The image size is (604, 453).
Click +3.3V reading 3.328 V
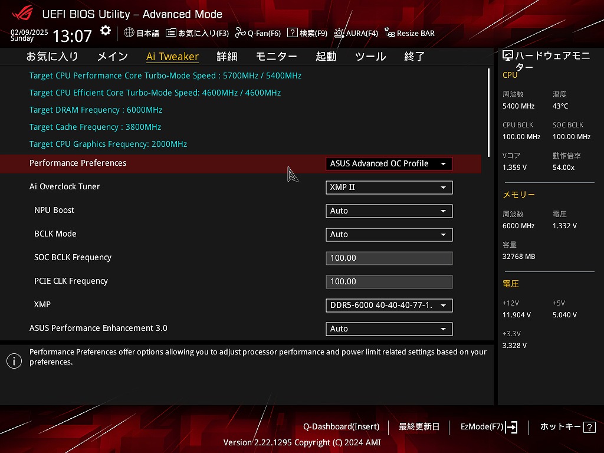[514, 346]
